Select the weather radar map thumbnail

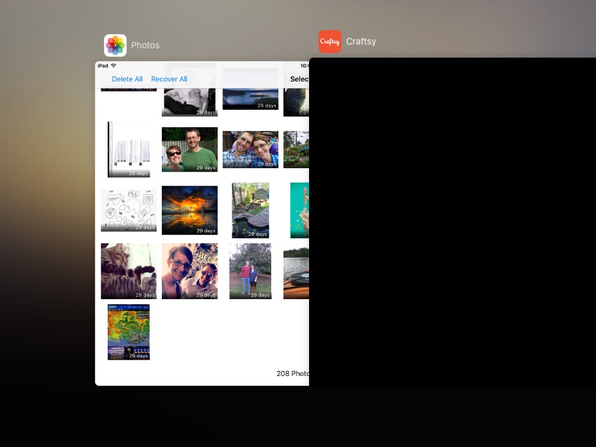[129, 332]
